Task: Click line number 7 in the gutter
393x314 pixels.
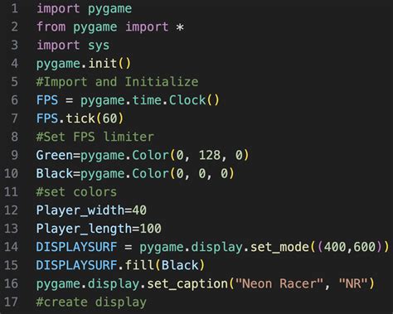Action: [x=15, y=118]
